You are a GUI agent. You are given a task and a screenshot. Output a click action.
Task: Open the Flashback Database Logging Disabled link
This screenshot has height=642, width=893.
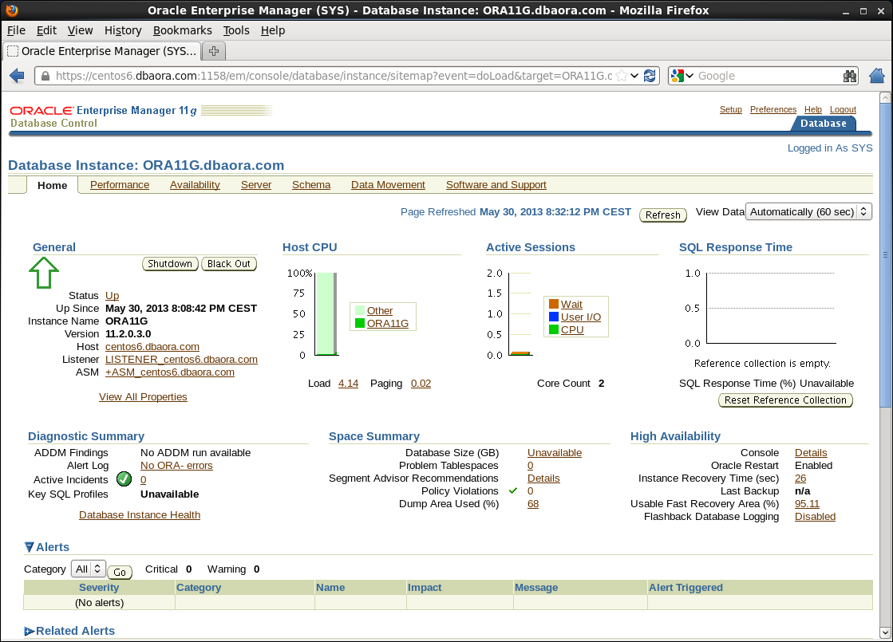(815, 516)
